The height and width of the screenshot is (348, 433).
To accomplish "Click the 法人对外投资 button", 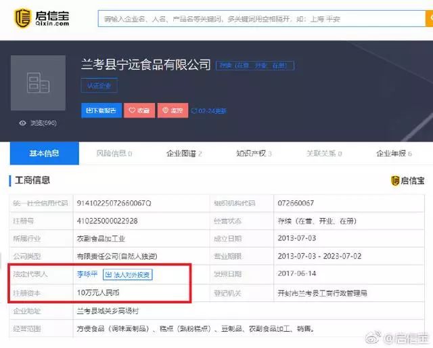I will pyautogui.click(x=128, y=274).
